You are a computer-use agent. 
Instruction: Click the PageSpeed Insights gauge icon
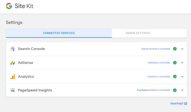13,90
